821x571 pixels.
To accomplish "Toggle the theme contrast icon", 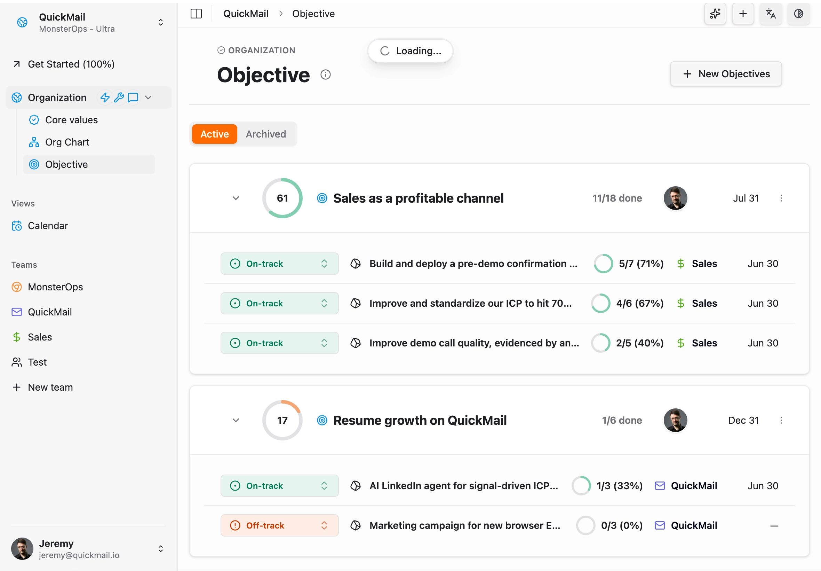I will point(798,14).
